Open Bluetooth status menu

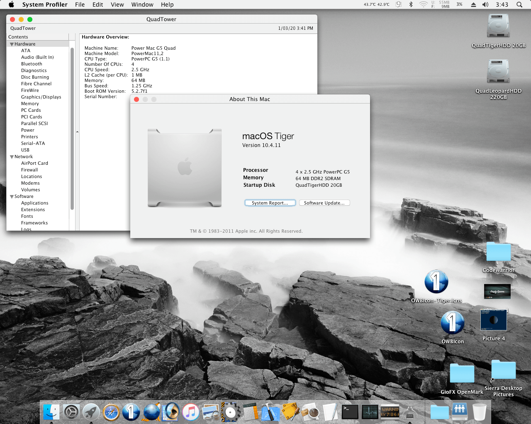coord(411,5)
